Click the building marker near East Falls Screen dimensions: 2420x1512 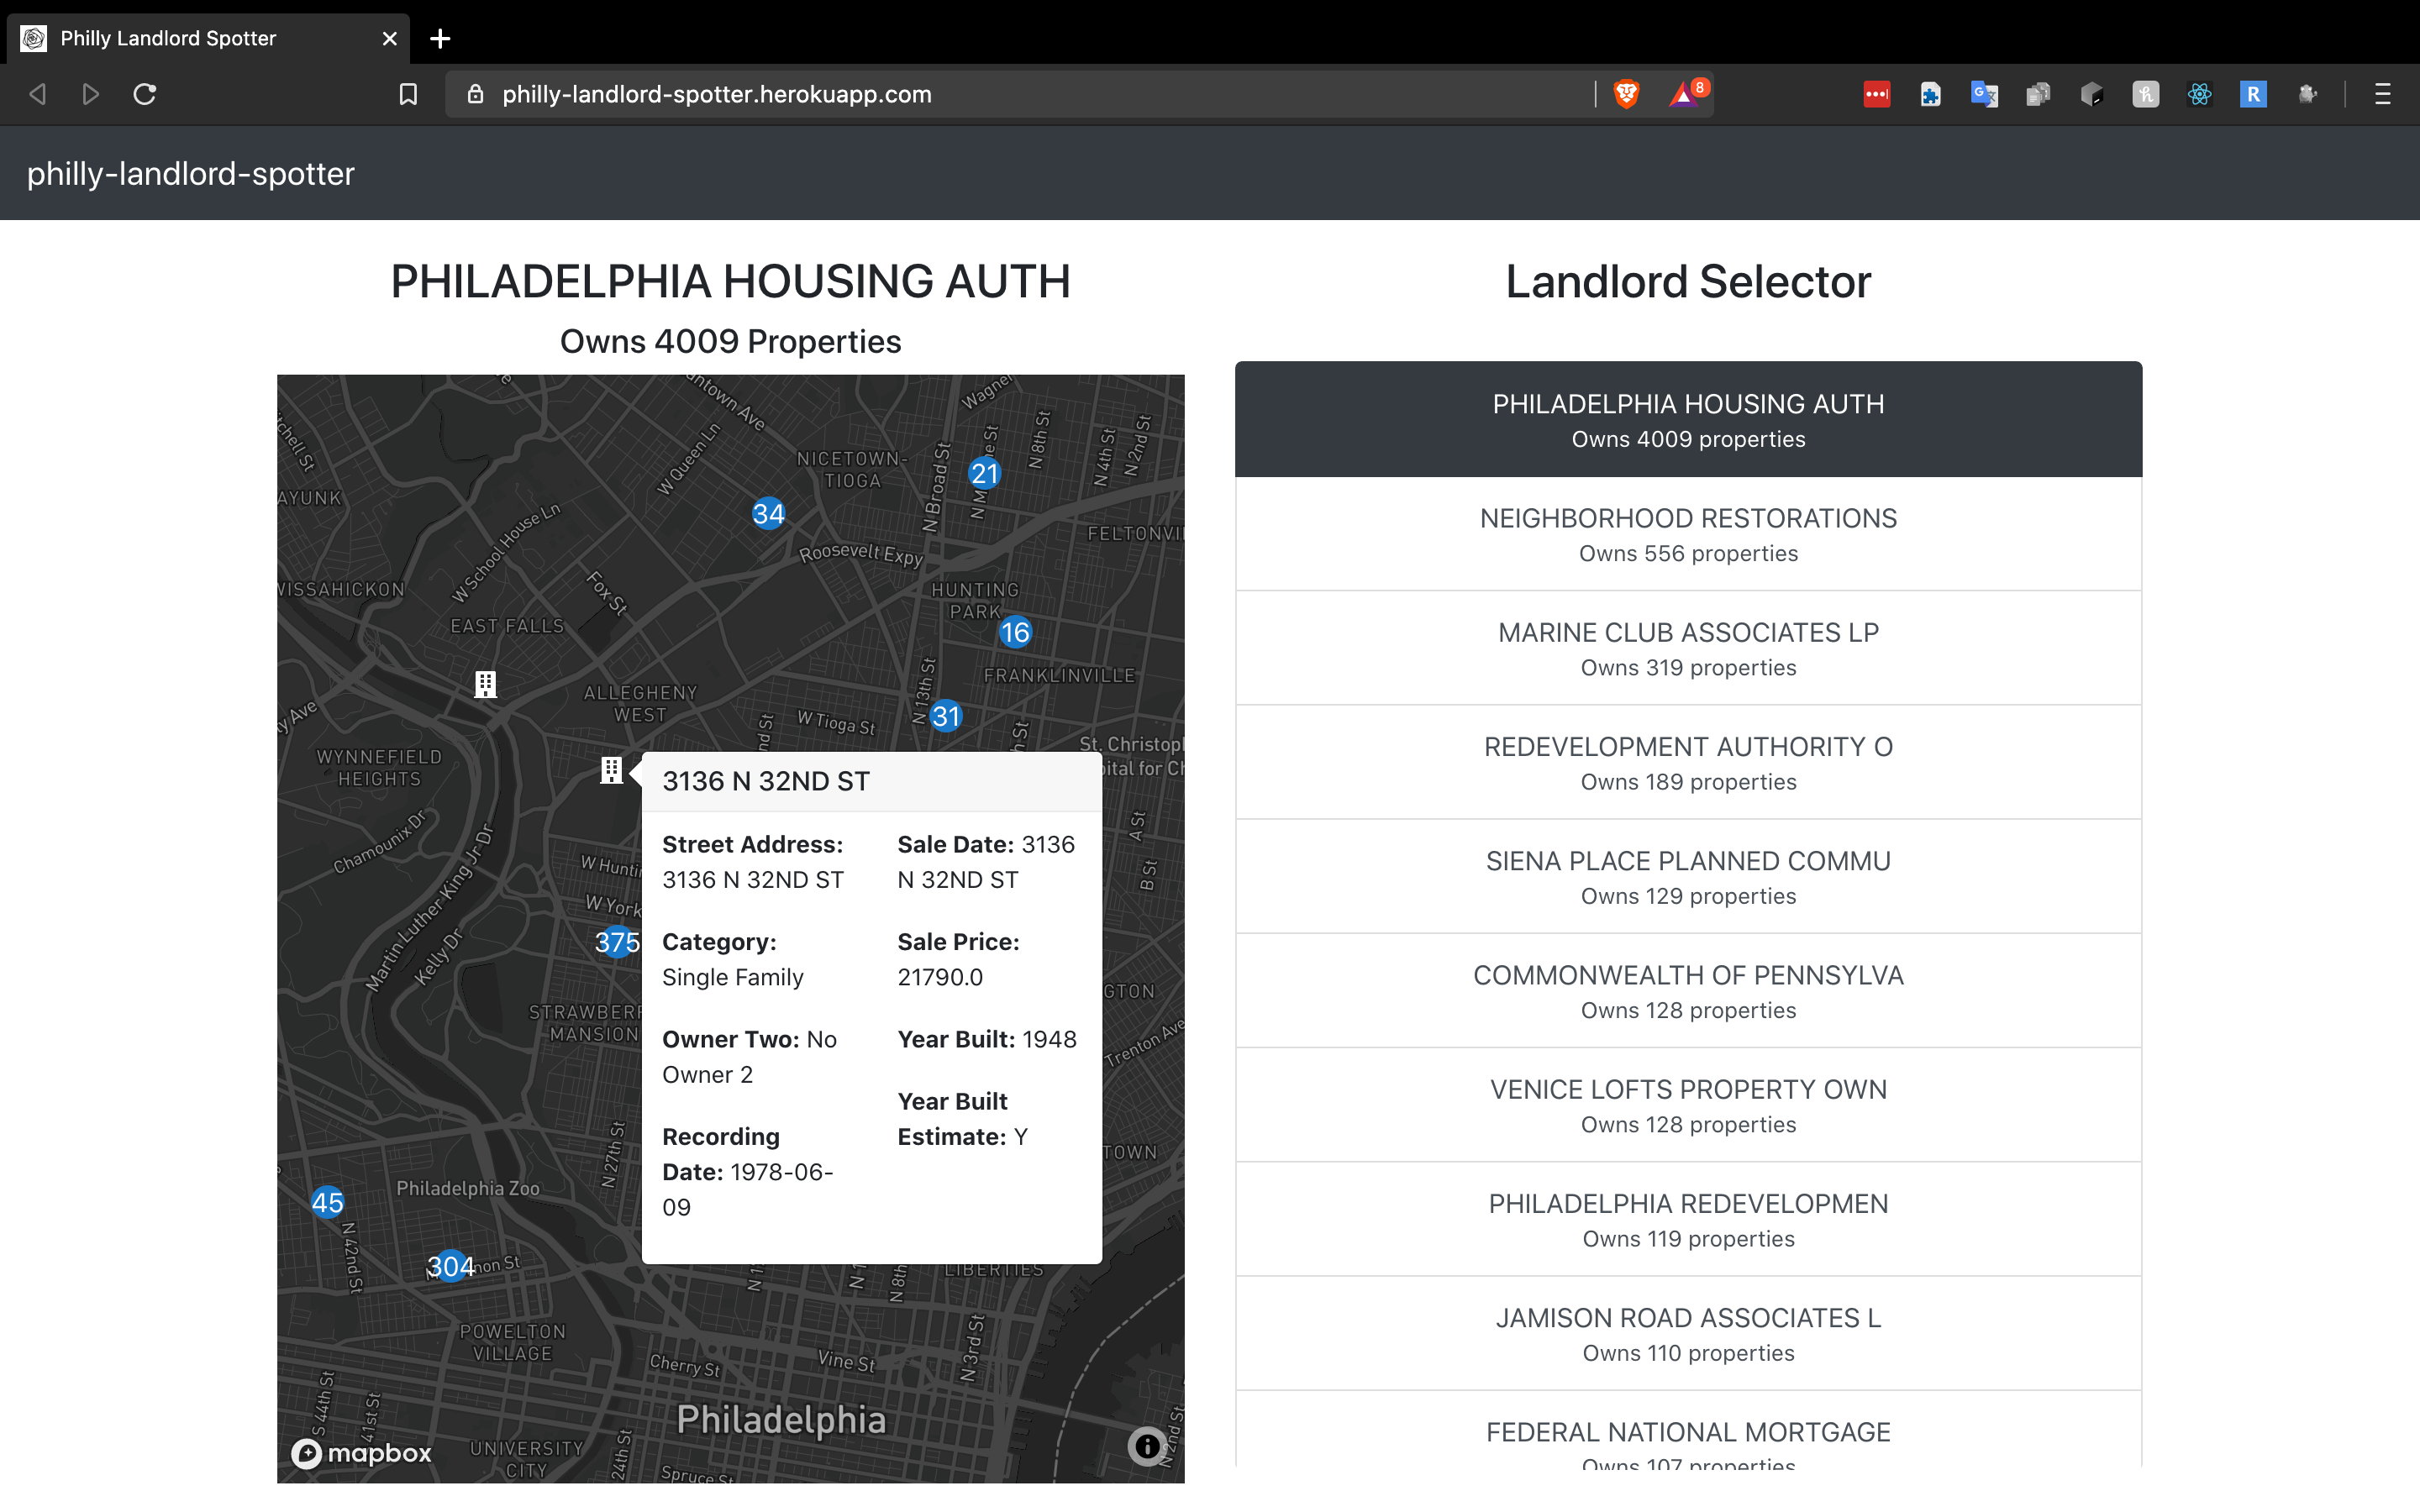[x=485, y=684]
